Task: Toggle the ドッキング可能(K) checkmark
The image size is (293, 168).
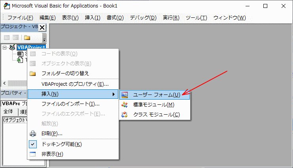Action: point(33,144)
